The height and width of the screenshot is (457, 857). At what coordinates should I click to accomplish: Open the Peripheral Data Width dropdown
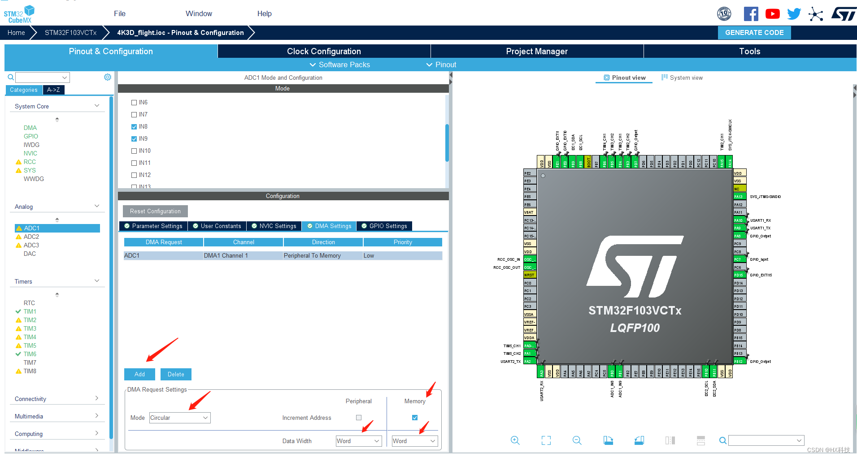click(359, 441)
